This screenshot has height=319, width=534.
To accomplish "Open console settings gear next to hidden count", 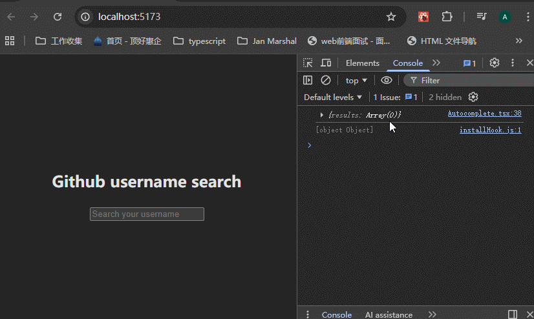I will pos(473,97).
